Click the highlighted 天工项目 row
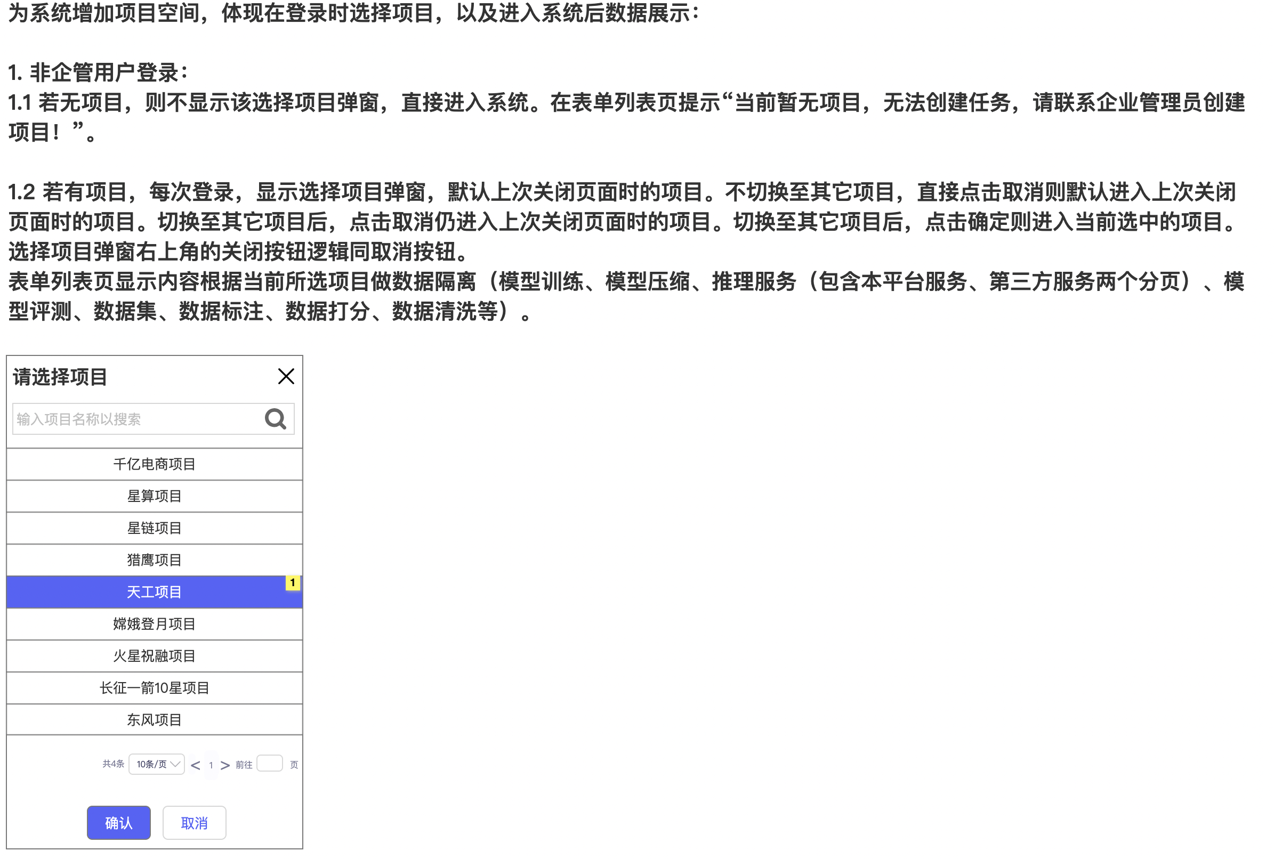This screenshot has width=1274, height=859. pyautogui.click(x=155, y=591)
